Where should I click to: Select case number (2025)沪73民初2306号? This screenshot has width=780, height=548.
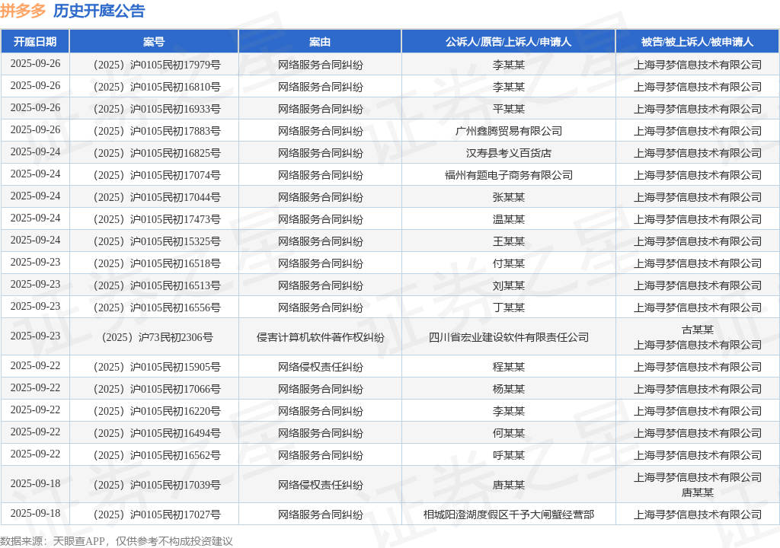coord(157,337)
